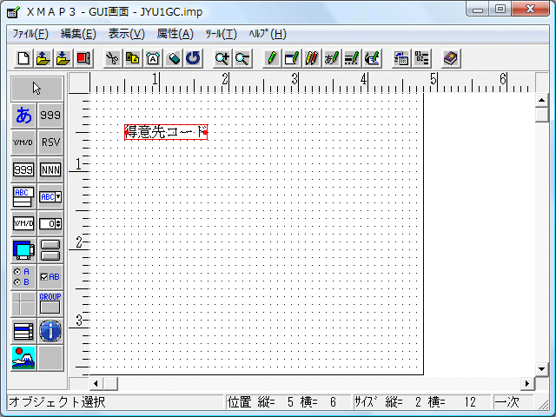The image size is (556, 417).
Task: Click the layout list window icon
Action: pyautogui.click(x=401, y=58)
